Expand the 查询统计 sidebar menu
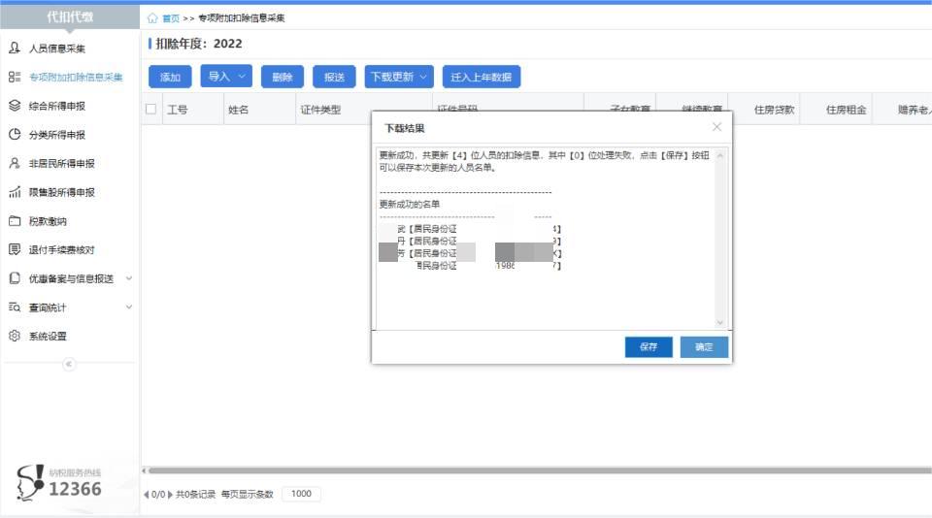The image size is (932, 518). (129, 308)
